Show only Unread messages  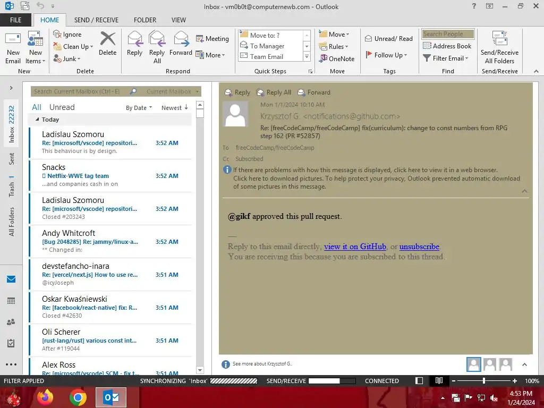click(x=62, y=107)
